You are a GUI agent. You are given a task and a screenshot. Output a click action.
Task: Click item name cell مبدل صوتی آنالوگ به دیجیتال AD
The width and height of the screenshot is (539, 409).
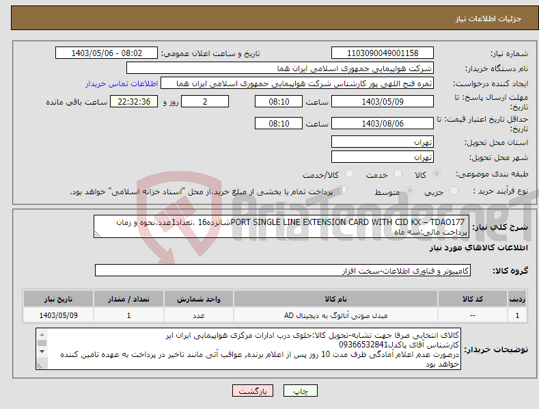pos(335,315)
